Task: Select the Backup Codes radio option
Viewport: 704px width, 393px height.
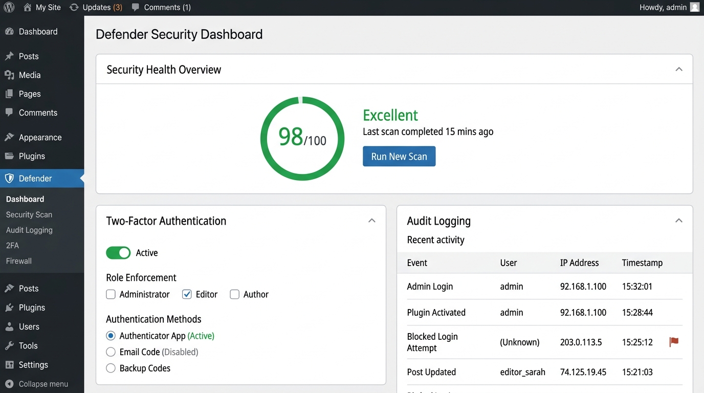Action: pyautogui.click(x=111, y=368)
